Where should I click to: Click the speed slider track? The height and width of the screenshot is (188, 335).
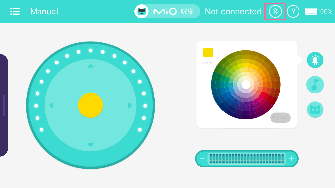pyautogui.click(x=247, y=159)
